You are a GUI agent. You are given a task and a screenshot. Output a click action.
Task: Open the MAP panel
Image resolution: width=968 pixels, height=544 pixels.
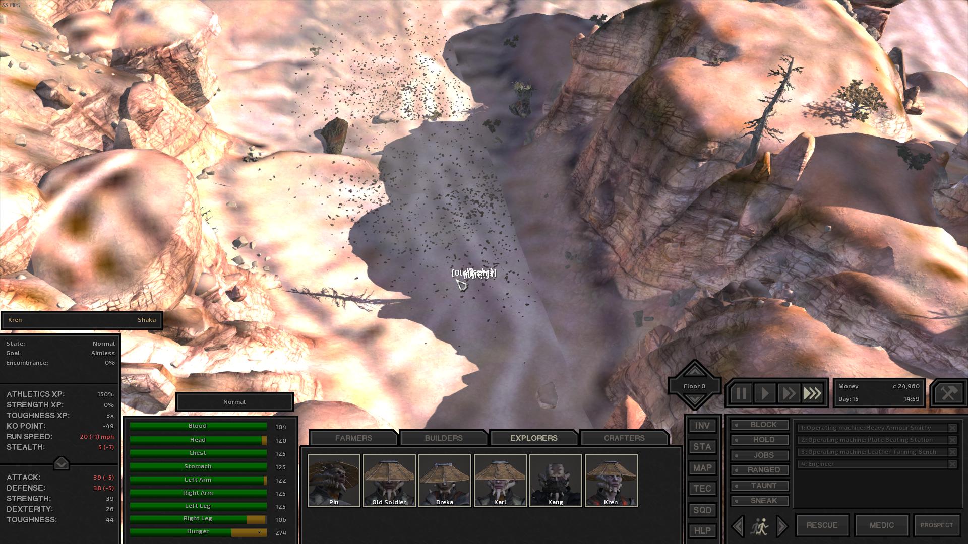click(x=702, y=468)
